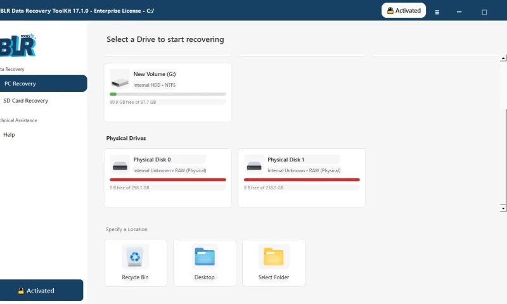Click the New Volume (G:) hard drive icon

coord(120,82)
